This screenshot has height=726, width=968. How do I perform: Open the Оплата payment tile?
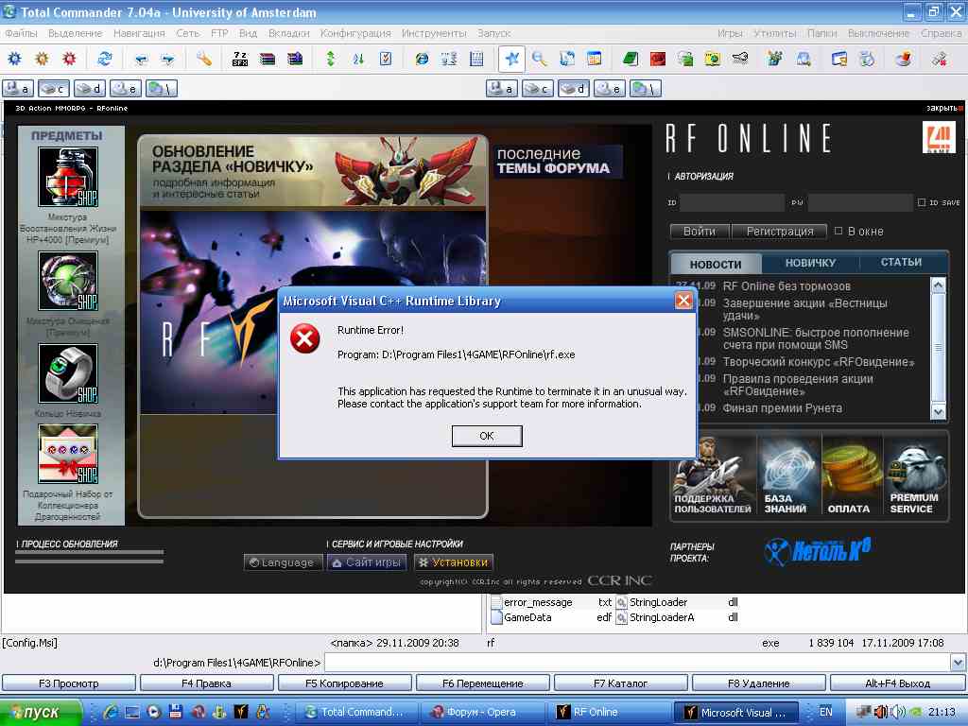pyautogui.click(x=852, y=476)
